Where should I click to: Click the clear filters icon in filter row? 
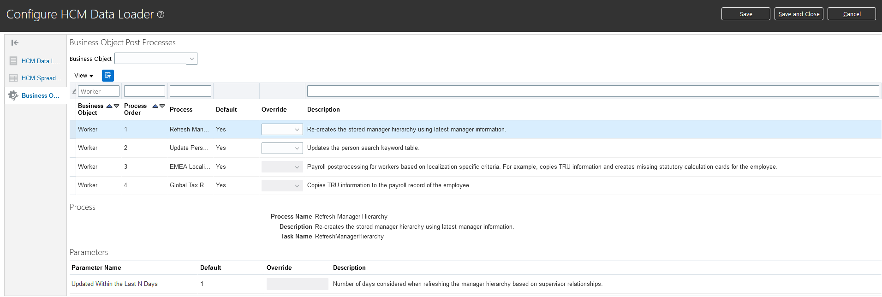pos(74,91)
